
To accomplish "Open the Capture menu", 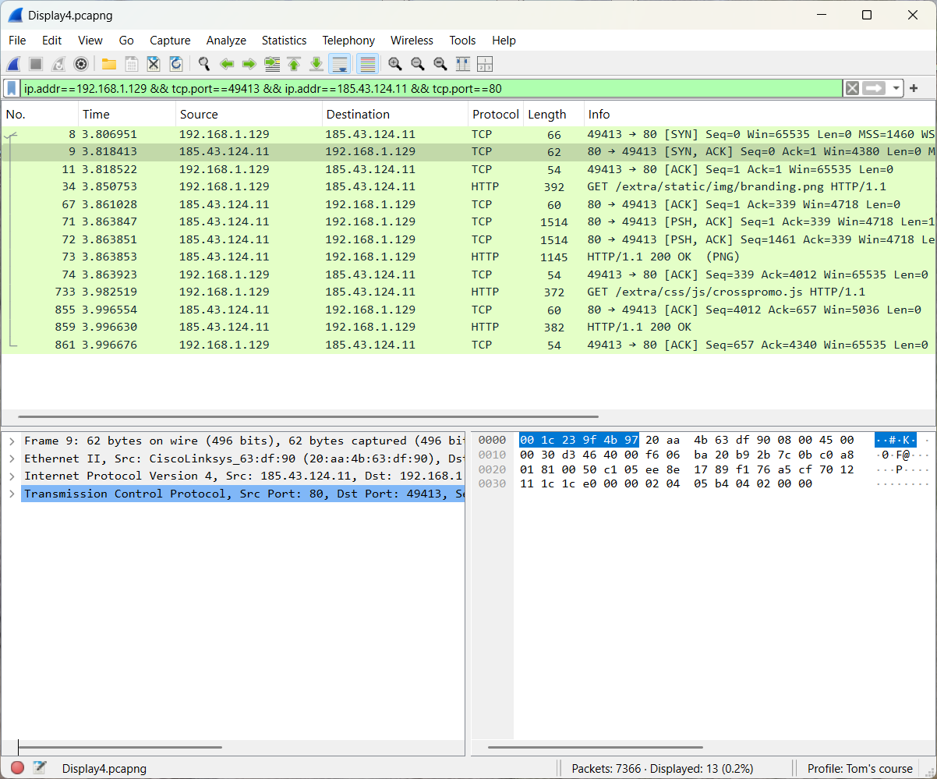I will (170, 41).
